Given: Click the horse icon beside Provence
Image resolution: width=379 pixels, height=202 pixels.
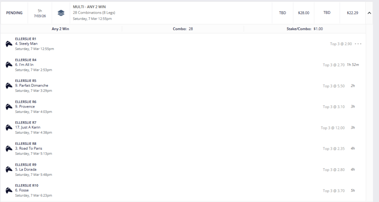Looking at the screenshot, I should coord(9,107).
